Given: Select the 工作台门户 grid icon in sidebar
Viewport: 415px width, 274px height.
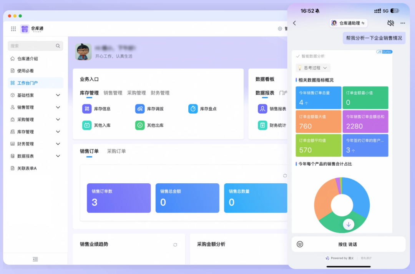Looking at the screenshot, I should click(13, 83).
